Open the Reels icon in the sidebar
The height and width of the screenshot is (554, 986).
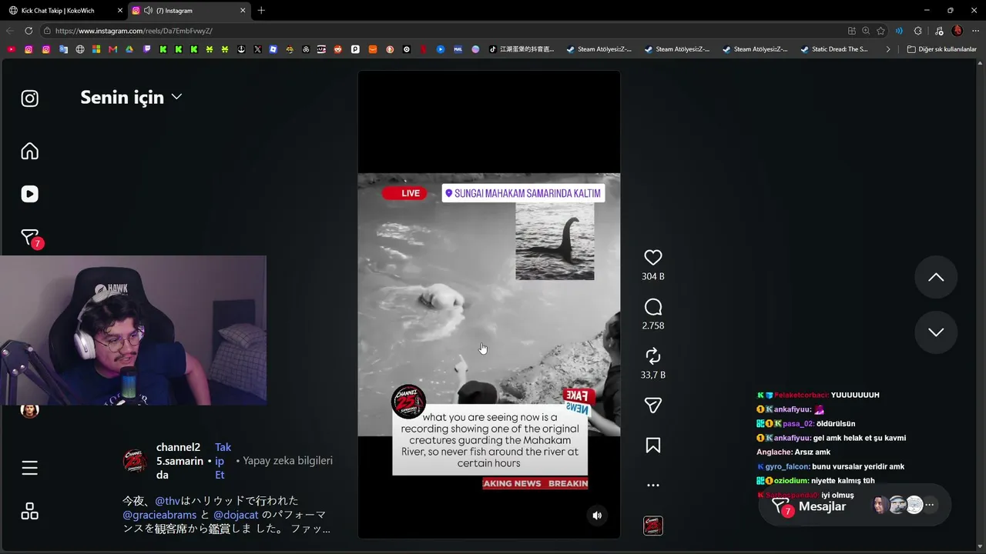tap(29, 194)
